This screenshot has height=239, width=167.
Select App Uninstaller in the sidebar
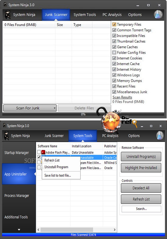point(19,174)
